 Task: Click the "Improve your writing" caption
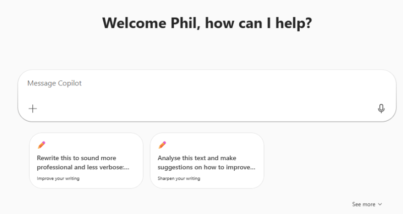[x=58, y=178]
